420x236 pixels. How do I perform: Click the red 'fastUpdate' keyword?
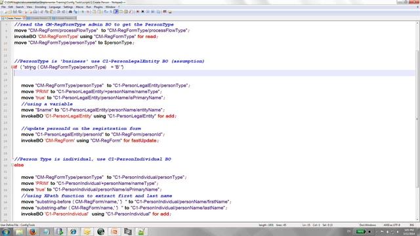coord(144,140)
